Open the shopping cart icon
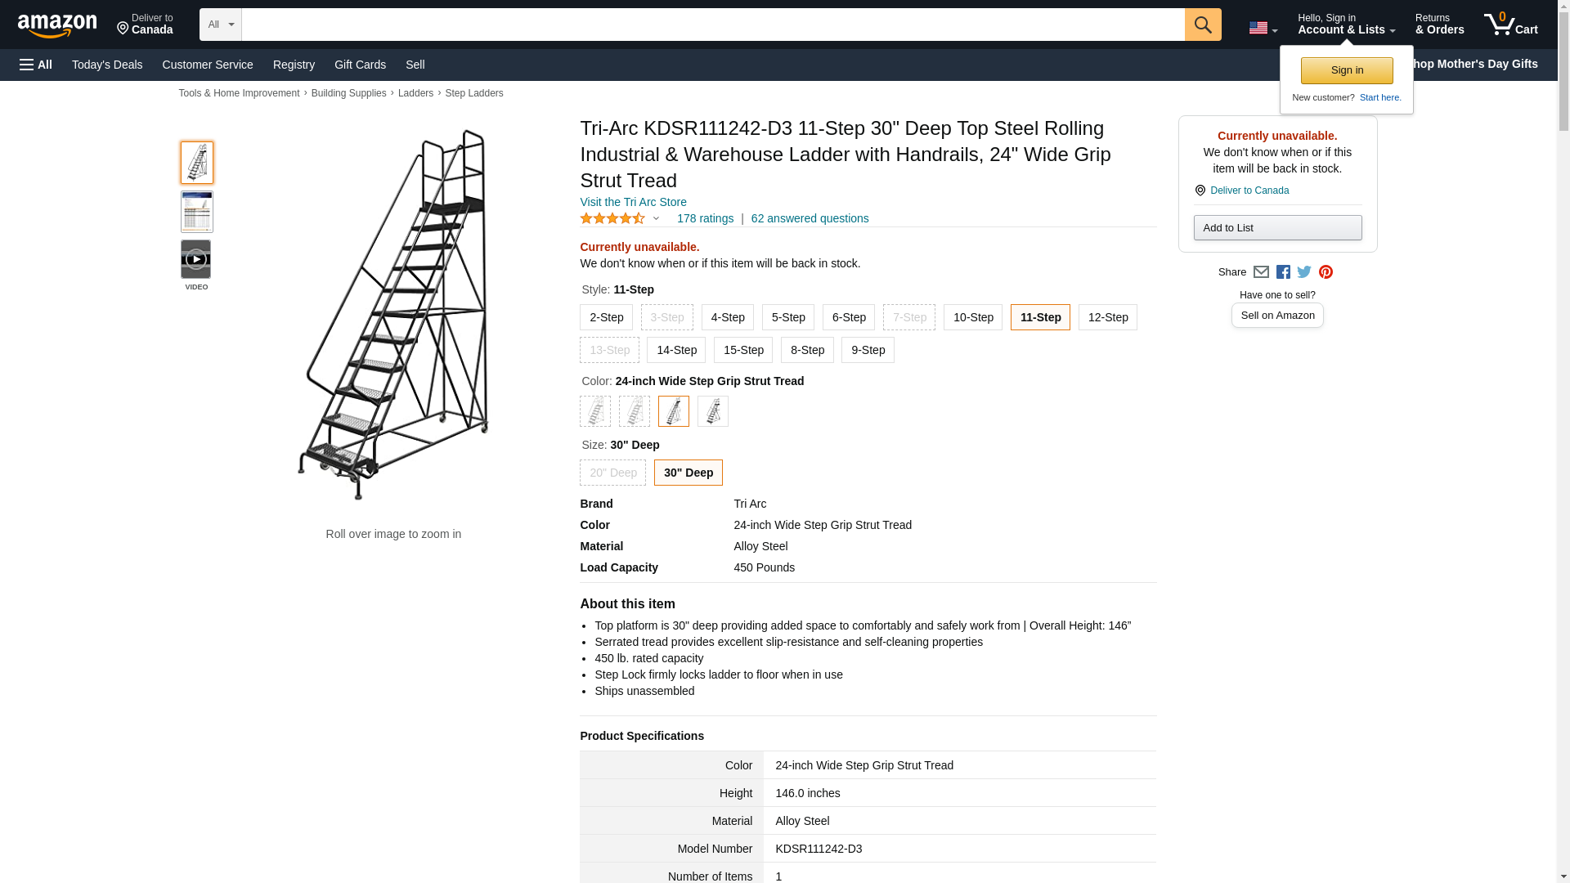Viewport: 1570px width, 883px height. (x=1510, y=25)
